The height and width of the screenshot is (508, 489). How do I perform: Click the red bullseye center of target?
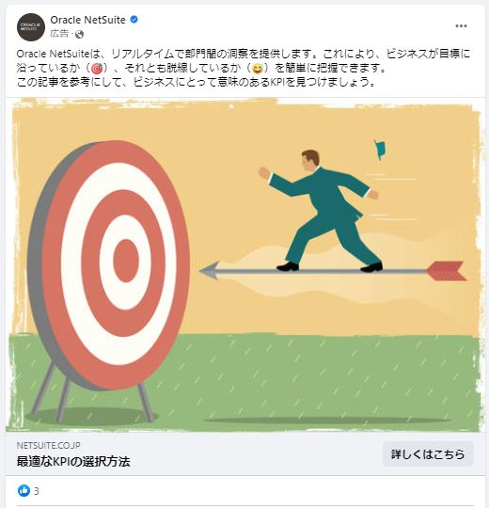click(126, 261)
